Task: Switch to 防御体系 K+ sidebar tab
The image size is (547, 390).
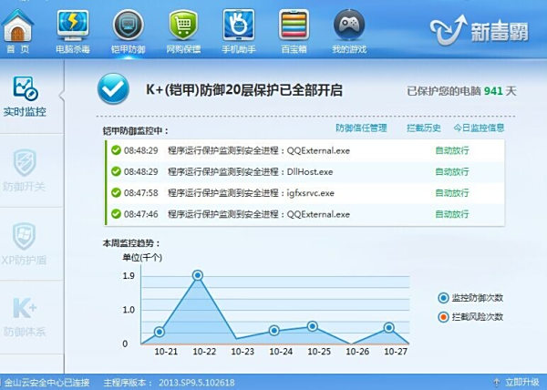Action: (x=25, y=317)
